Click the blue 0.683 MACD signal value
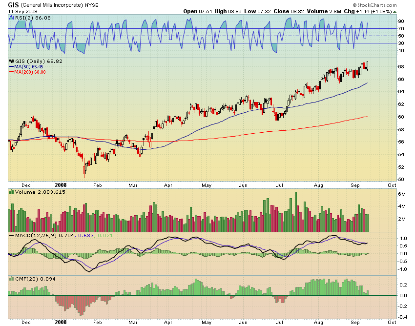This screenshot has height=326, width=415. [x=86, y=236]
